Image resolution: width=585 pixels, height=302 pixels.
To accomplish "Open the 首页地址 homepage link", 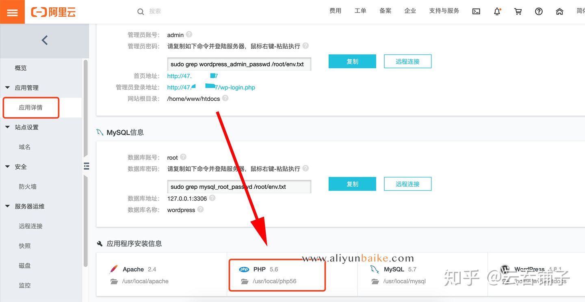I will 193,76.
